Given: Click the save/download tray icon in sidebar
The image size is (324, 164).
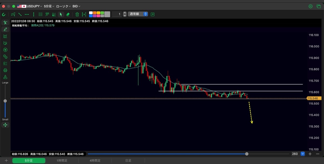Looking at the screenshot, I should pyautogui.click(x=5, y=77).
